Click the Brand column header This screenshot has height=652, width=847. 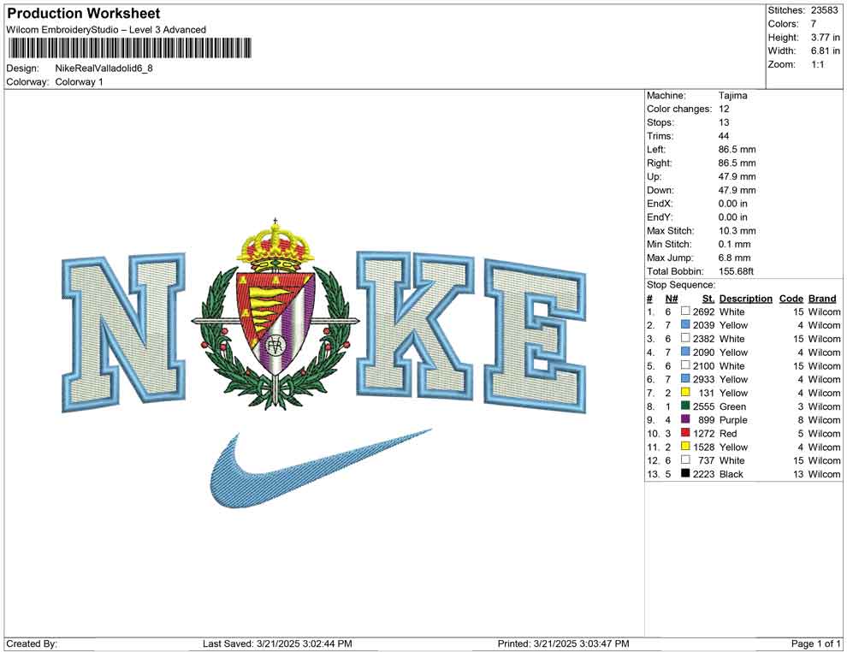click(x=821, y=298)
